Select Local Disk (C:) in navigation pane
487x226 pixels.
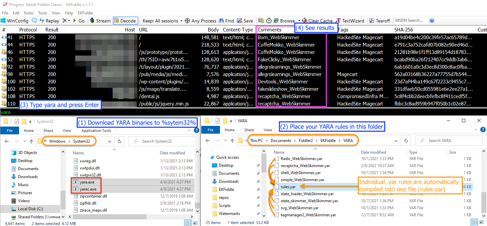pyautogui.click(x=30, y=209)
